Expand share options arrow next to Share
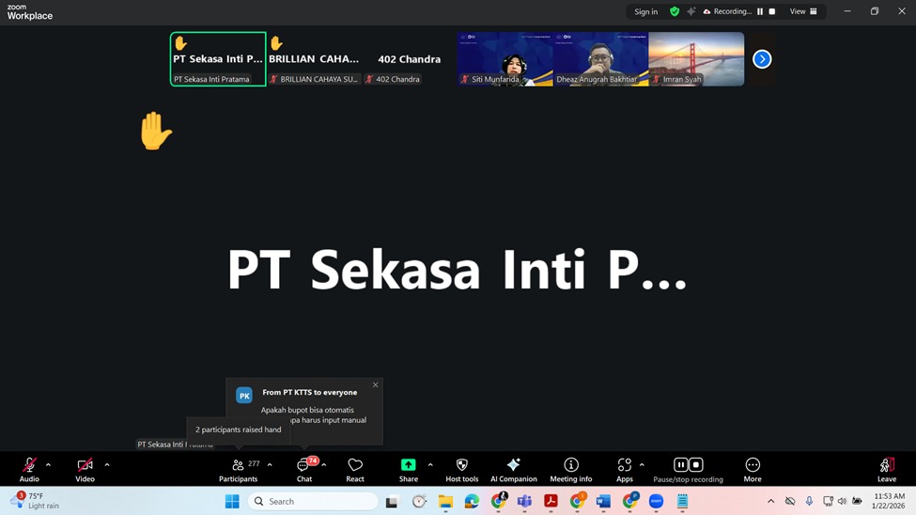 [x=430, y=465]
